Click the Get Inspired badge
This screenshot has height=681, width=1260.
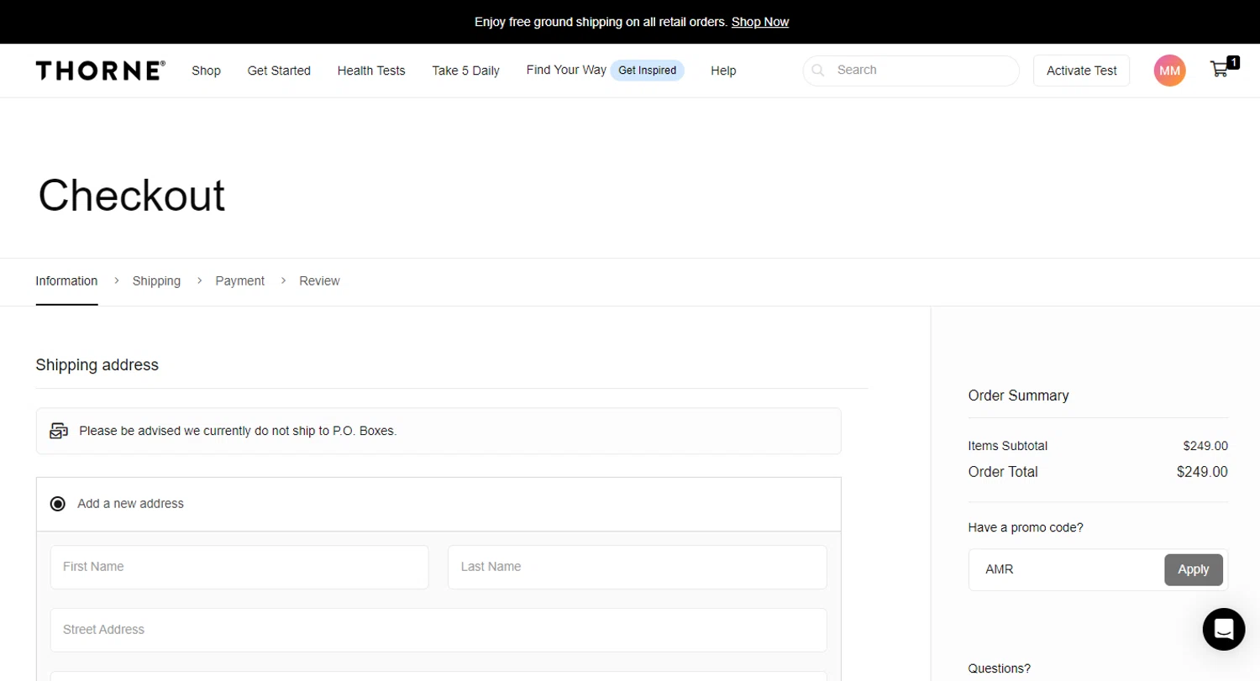coord(647,71)
